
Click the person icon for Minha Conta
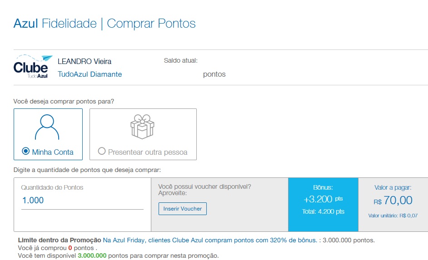[x=47, y=127]
